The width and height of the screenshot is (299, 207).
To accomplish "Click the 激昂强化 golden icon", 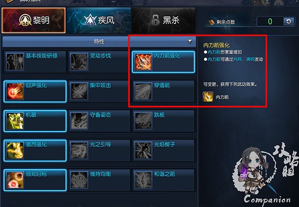I will pyautogui.click(x=15, y=150).
